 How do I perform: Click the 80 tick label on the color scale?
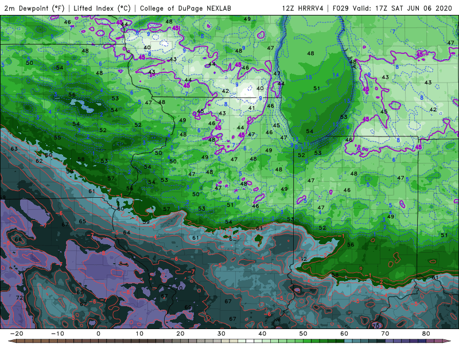(x=426, y=334)
